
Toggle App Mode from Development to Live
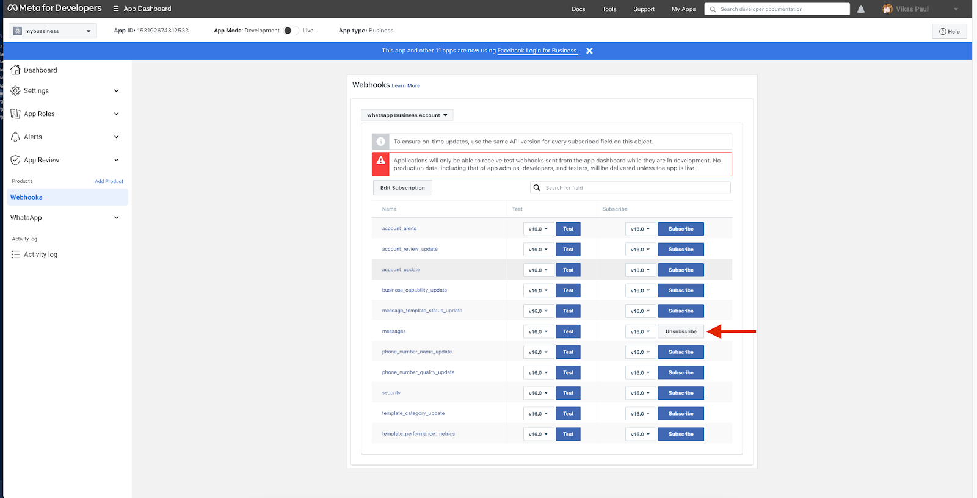click(291, 31)
